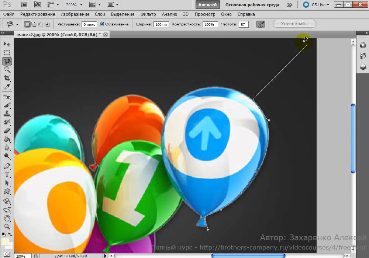Click the Уточн. край button
The width and height of the screenshot is (369, 258).
tap(294, 24)
